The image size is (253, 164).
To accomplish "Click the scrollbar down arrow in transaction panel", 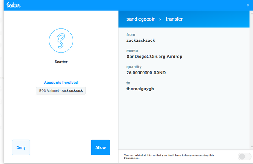I will 252,147.
